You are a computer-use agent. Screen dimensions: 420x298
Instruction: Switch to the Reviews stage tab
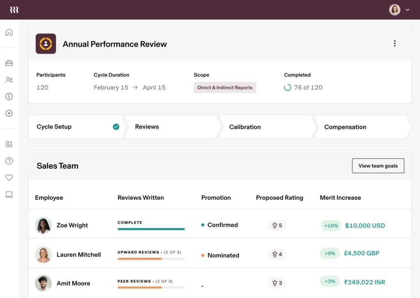[147, 127]
